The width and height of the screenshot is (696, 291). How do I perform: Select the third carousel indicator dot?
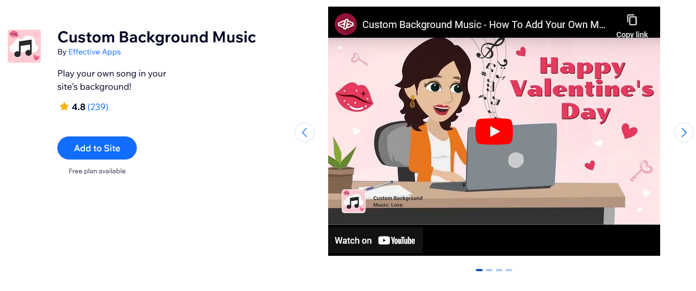click(x=499, y=270)
